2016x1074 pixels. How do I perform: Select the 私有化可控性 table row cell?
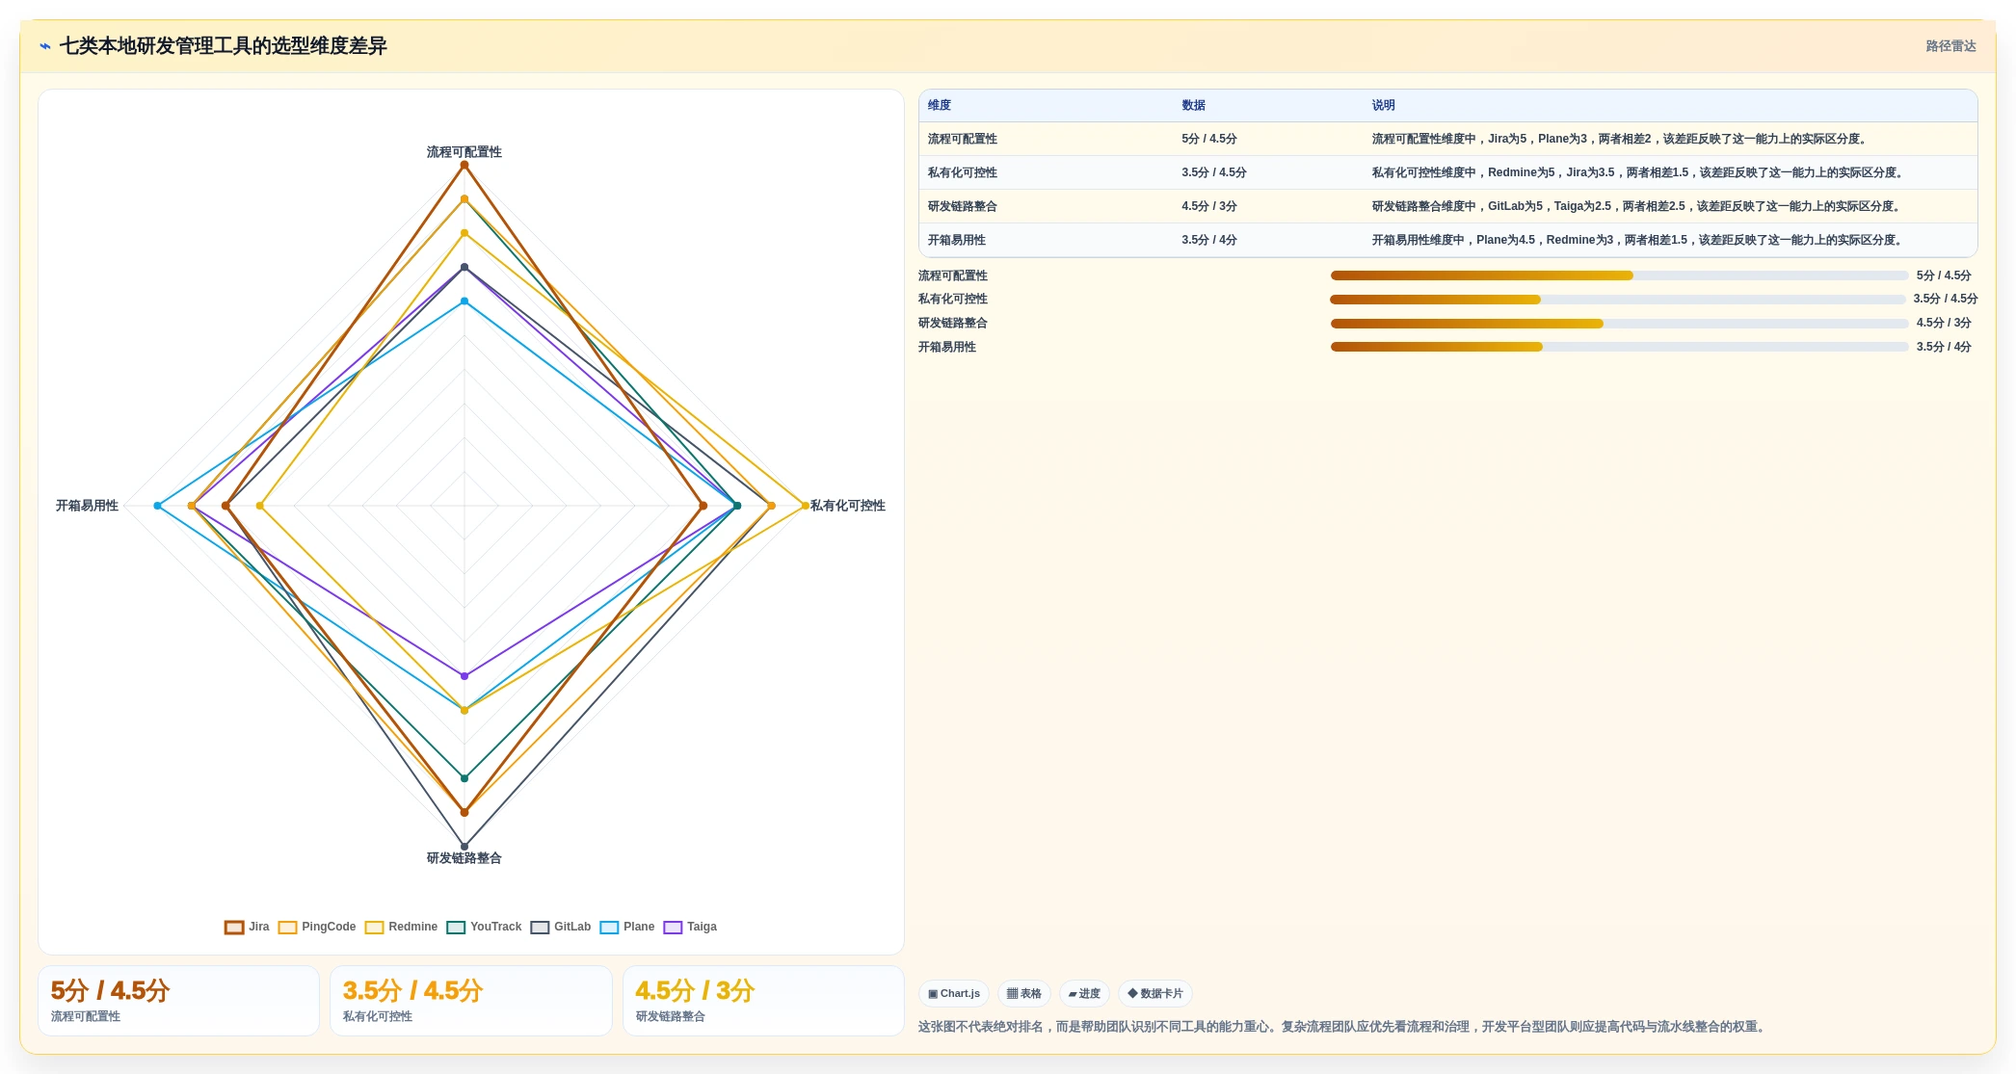pyautogui.click(x=963, y=172)
